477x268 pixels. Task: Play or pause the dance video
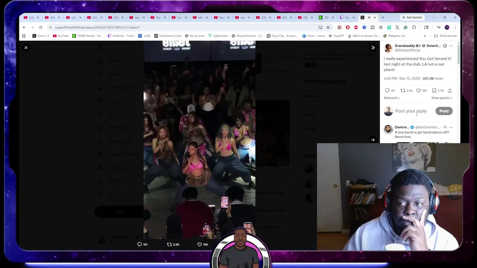(199, 140)
